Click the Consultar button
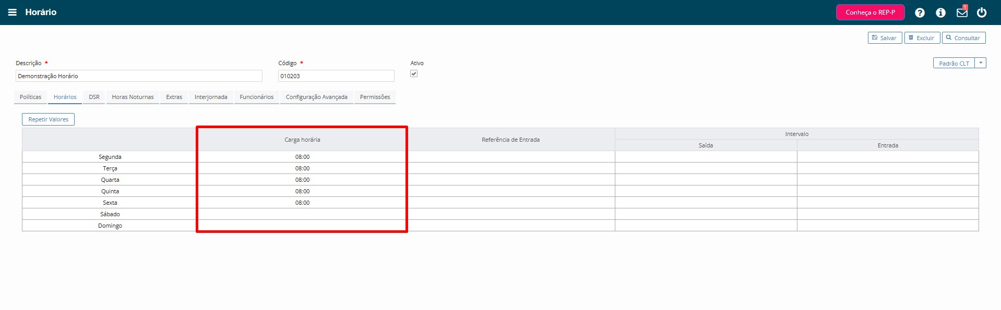1001x310 pixels. [x=963, y=38]
